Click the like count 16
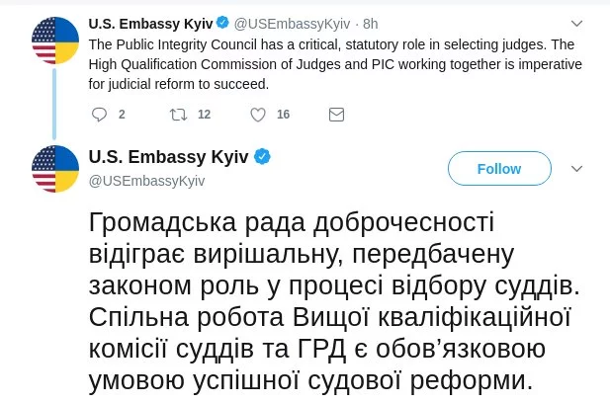This screenshot has height=404, width=610. (x=283, y=115)
